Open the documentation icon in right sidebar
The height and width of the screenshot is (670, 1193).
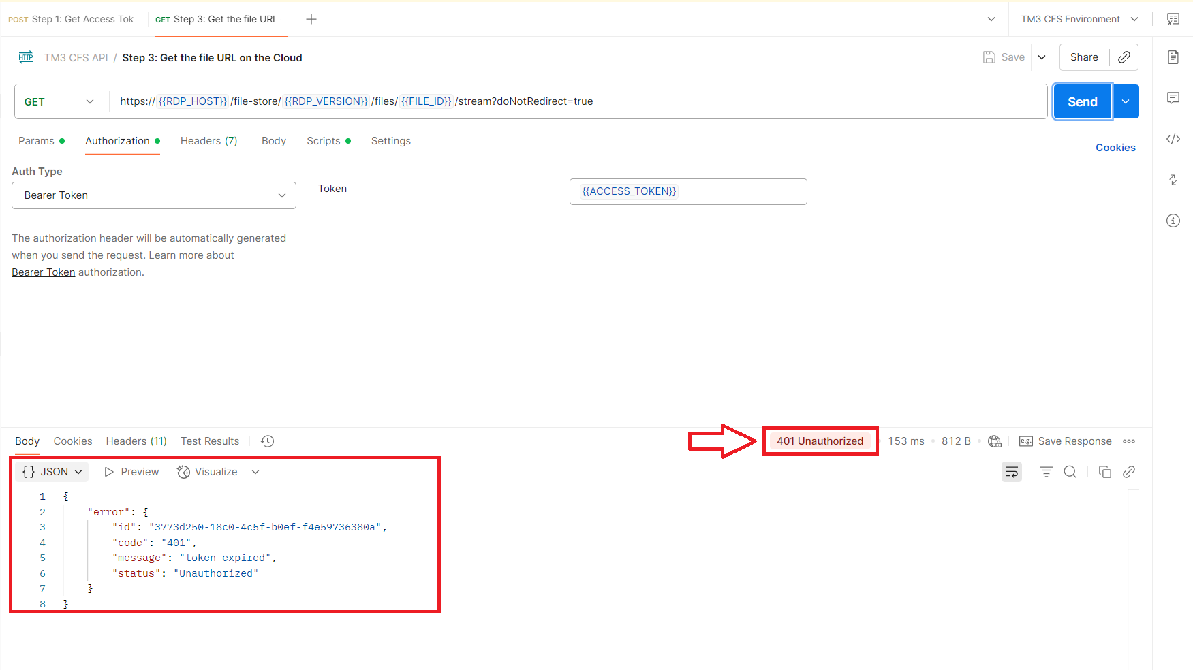click(x=1173, y=57)
